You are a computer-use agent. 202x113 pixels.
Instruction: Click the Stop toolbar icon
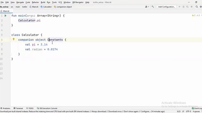click(x=192, y=7)
